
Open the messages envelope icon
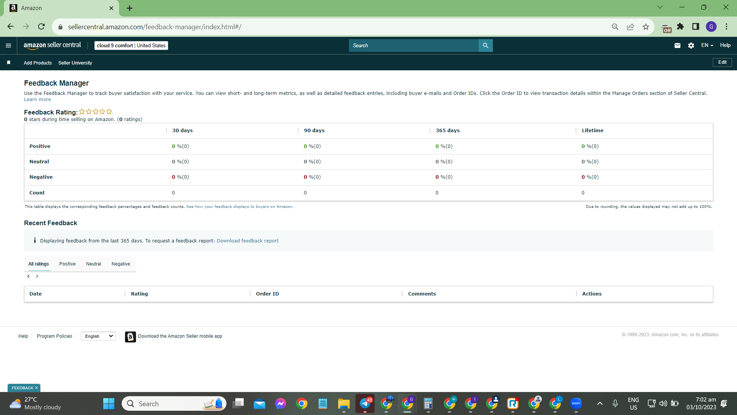(x=678, y=45)
